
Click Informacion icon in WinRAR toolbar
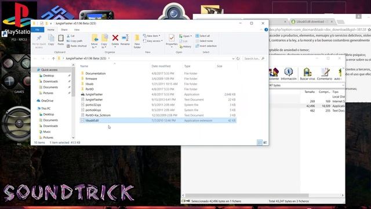click(x=289, y=74)
